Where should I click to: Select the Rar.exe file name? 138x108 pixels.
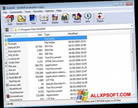coord(12,66)
